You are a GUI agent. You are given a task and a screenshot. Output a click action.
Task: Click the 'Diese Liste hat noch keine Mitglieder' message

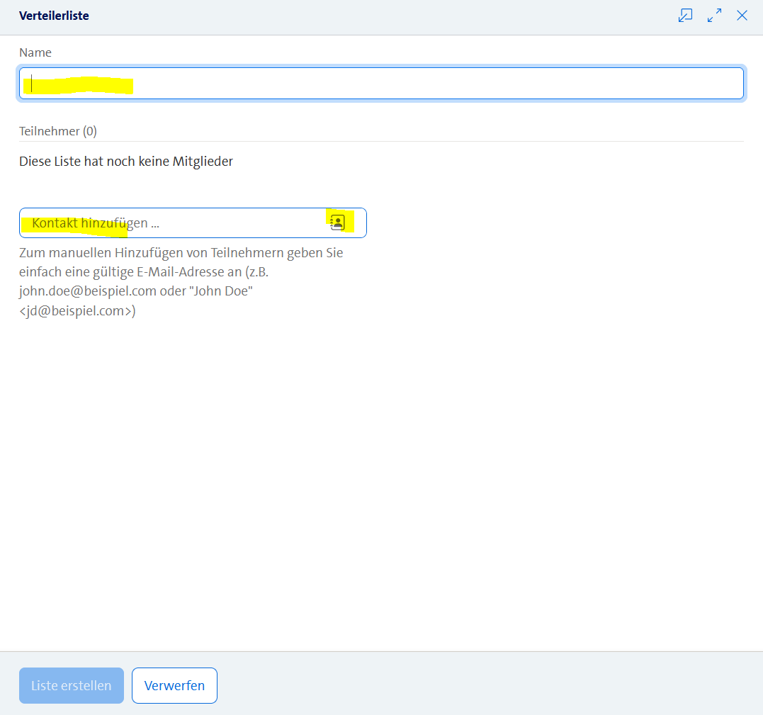pyautogui.click(x=126, y=162)
